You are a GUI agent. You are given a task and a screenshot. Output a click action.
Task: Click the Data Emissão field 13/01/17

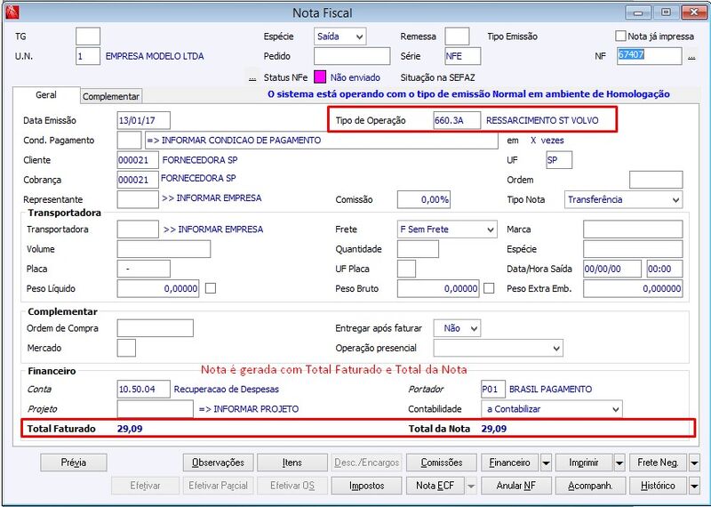(144, 121)
